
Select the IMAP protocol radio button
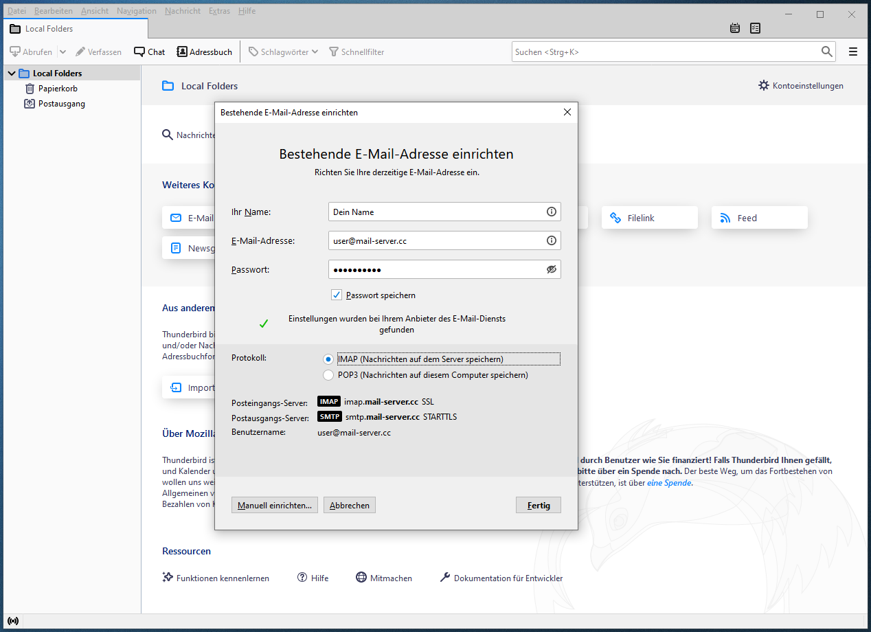pyautogui.click(x=328, y=359)
